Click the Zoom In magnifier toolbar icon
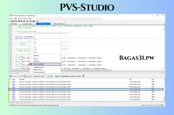 (x=19, y=21)
